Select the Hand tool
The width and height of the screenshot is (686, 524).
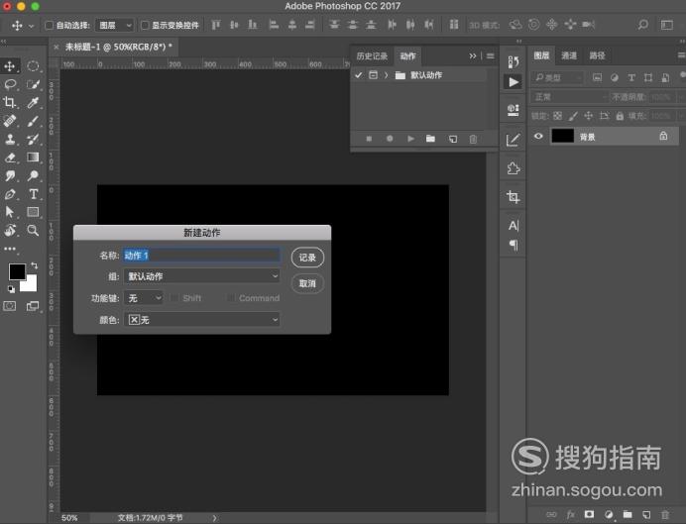[x=10, y=230]
